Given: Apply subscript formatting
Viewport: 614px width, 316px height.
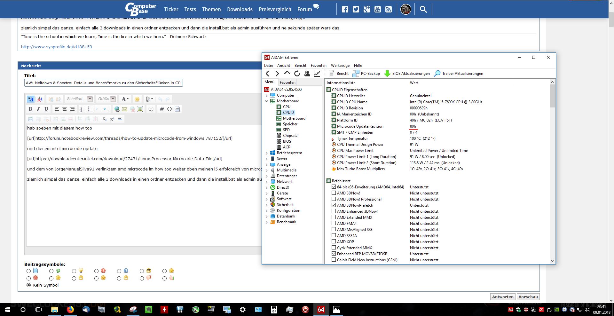Looking at the screenshot, I should 105,119.
